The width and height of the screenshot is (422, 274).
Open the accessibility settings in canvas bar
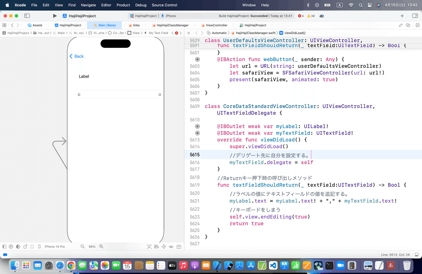(x=11, y=247)
